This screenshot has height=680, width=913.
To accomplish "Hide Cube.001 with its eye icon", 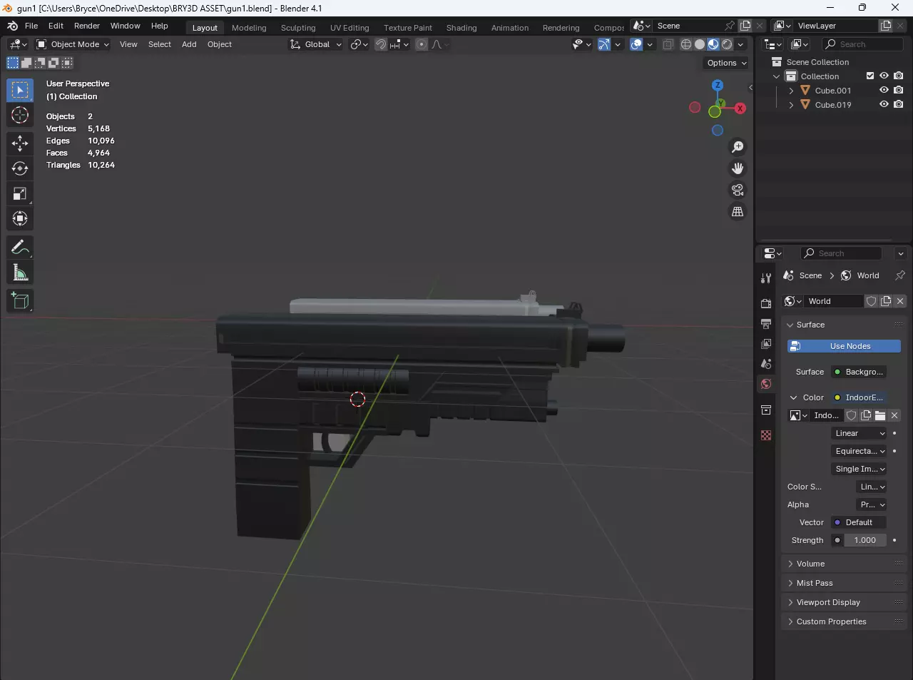I will [884, 90].
